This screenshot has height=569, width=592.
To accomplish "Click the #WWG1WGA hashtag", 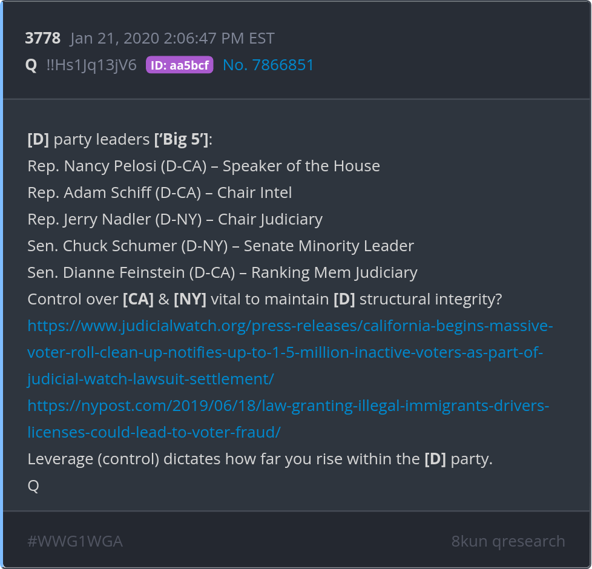I will click(x=75, y=541).
